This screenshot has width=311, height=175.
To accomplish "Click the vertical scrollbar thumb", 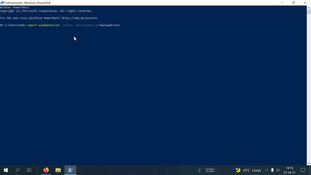I will 309,12.
